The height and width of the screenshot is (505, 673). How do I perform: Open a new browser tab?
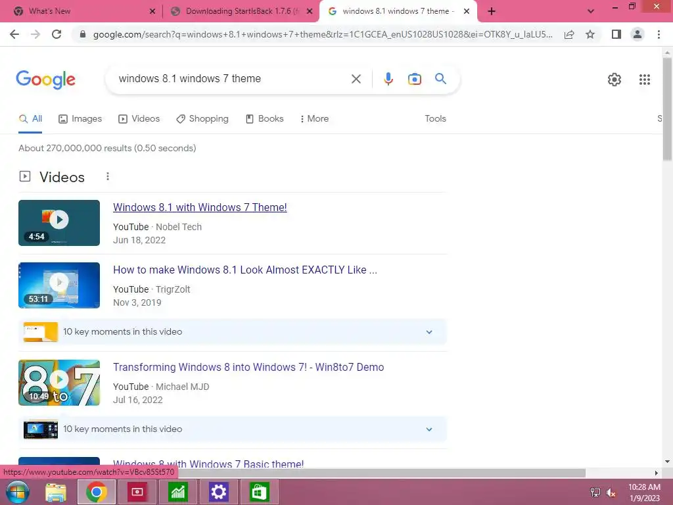click(492, 11)
